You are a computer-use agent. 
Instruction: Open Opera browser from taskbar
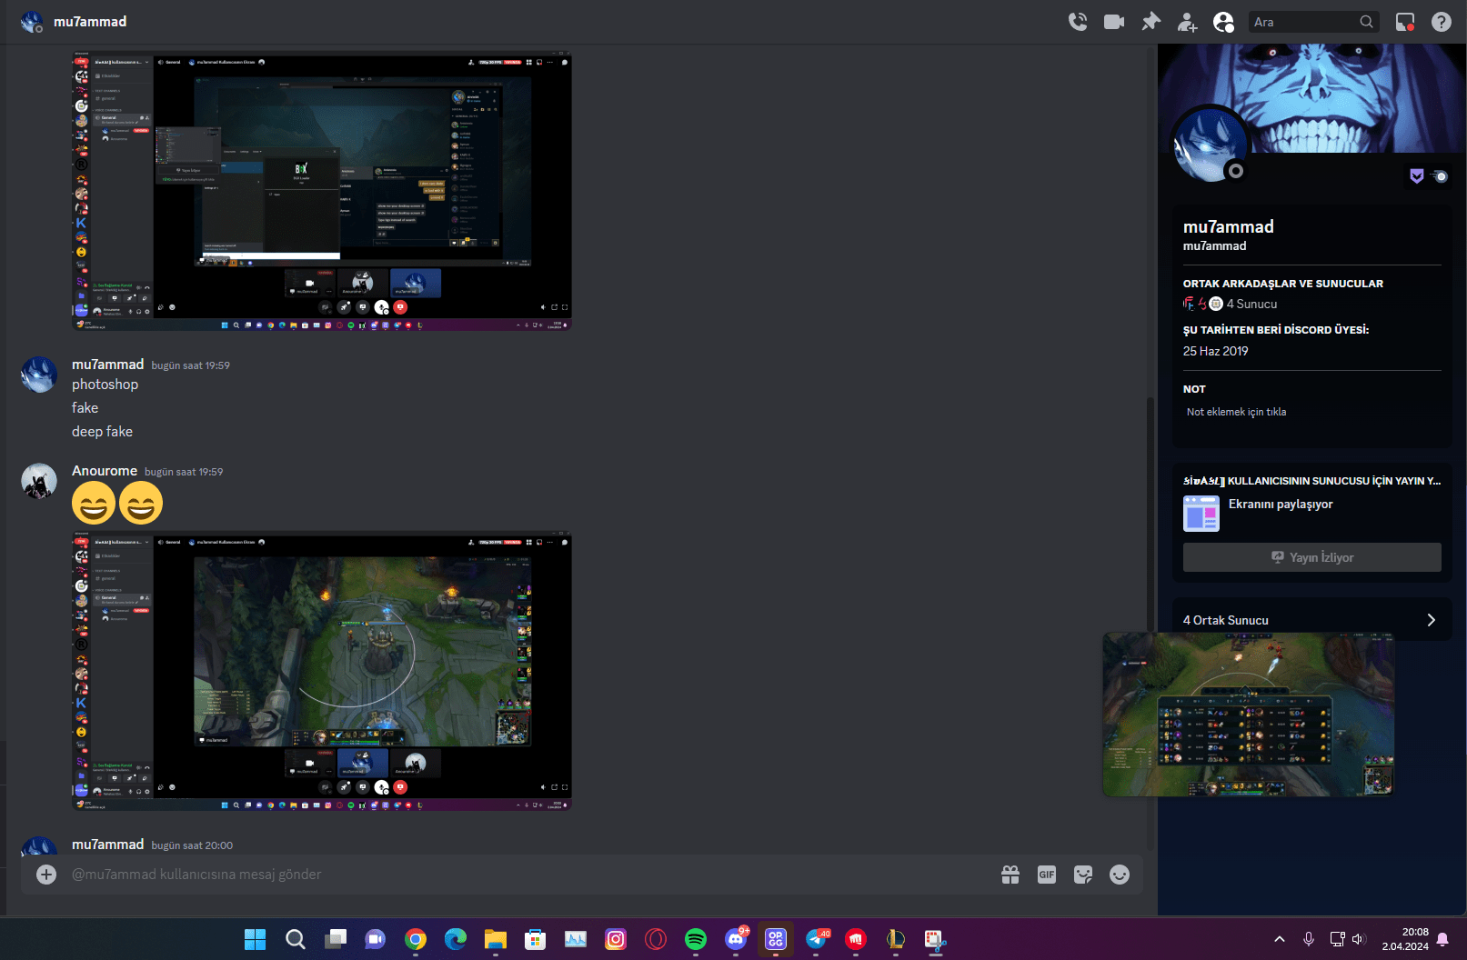[656, 939]
